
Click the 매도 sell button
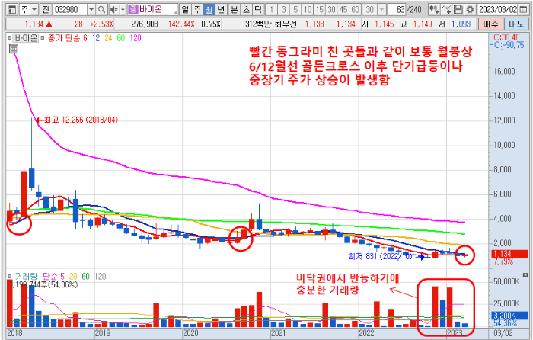[516, 24]
